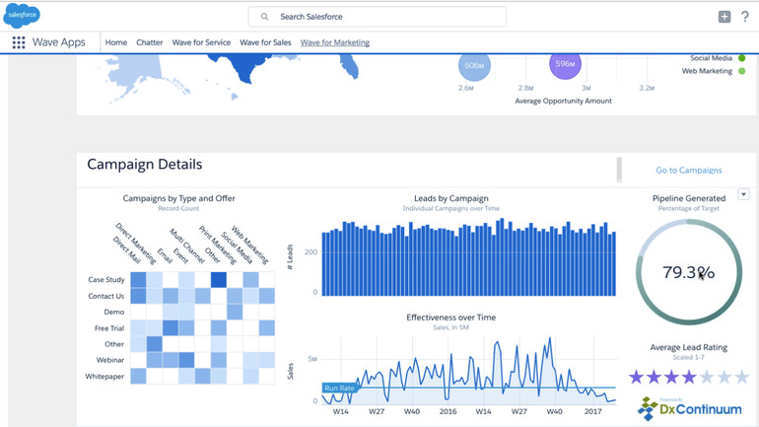This screenshot has width=759, height=427.
Task: Click the 2017 label on timeline axis
Action: (593, 411)
